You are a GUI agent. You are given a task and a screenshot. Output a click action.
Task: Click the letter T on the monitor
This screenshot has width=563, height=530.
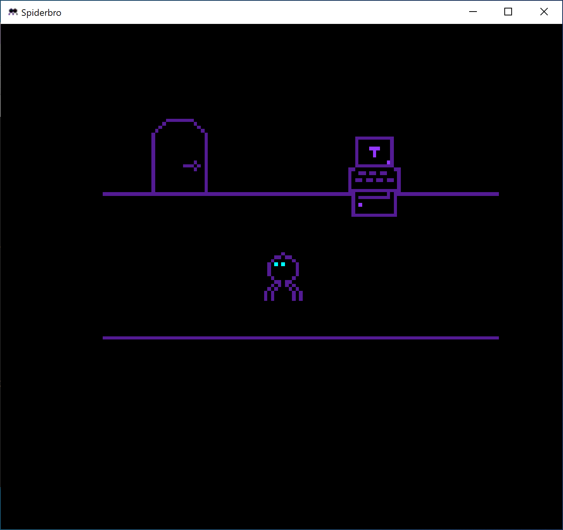(x=374, y=152)
